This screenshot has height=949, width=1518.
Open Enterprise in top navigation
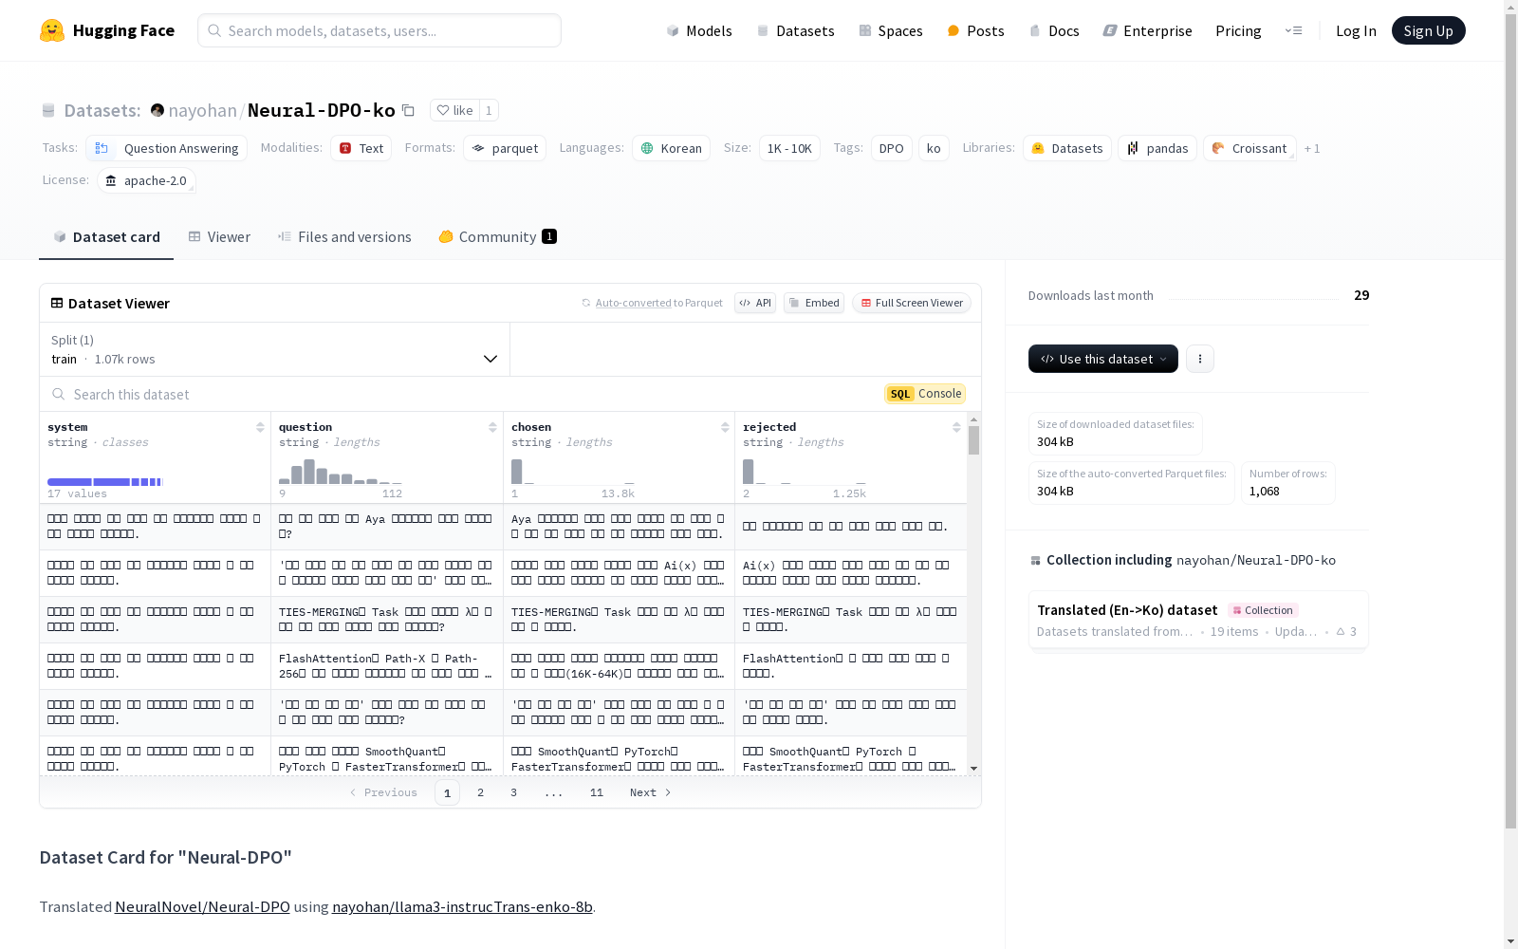(1148, 30)
